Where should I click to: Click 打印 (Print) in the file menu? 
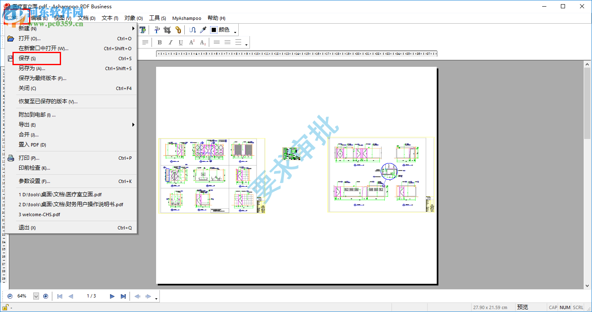point(29,158)
